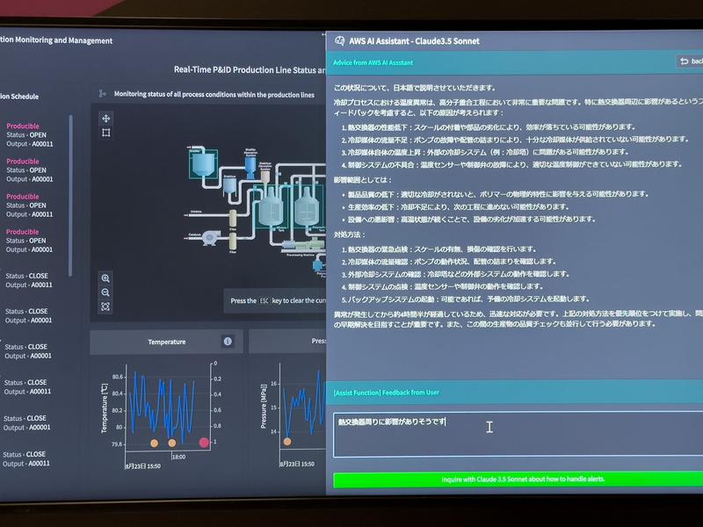Screen dimensions: 703x527
Task: Click the 'Monitoring status of all process conditions' text
Action: tap(214, 95)
